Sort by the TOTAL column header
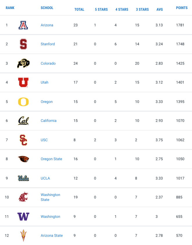The image size is (192, 245). pos(79,10)
